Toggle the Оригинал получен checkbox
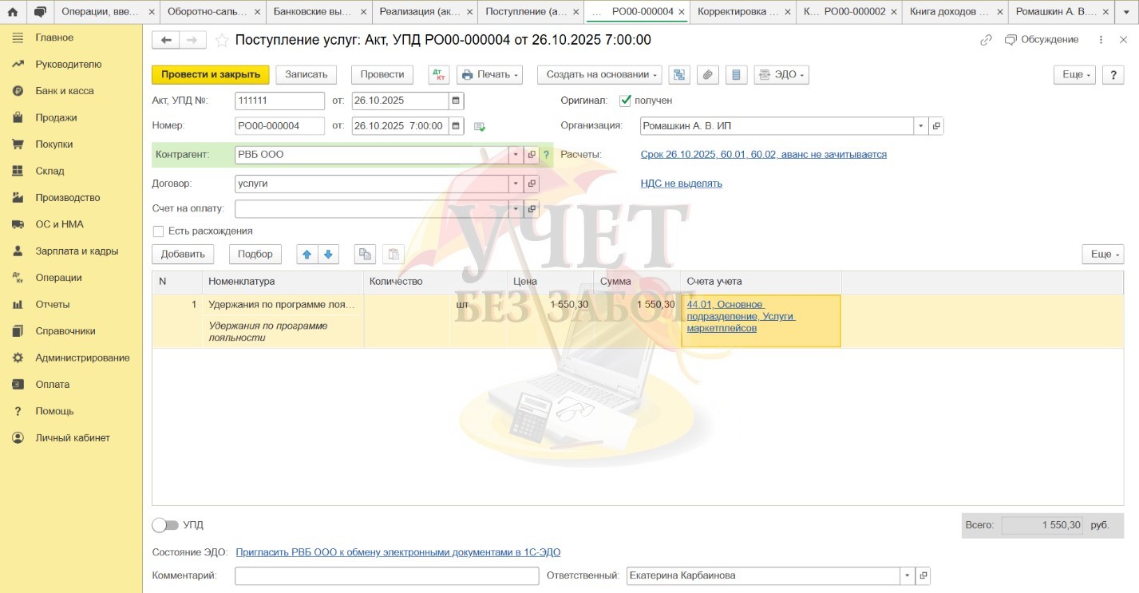 coord(626,101)
